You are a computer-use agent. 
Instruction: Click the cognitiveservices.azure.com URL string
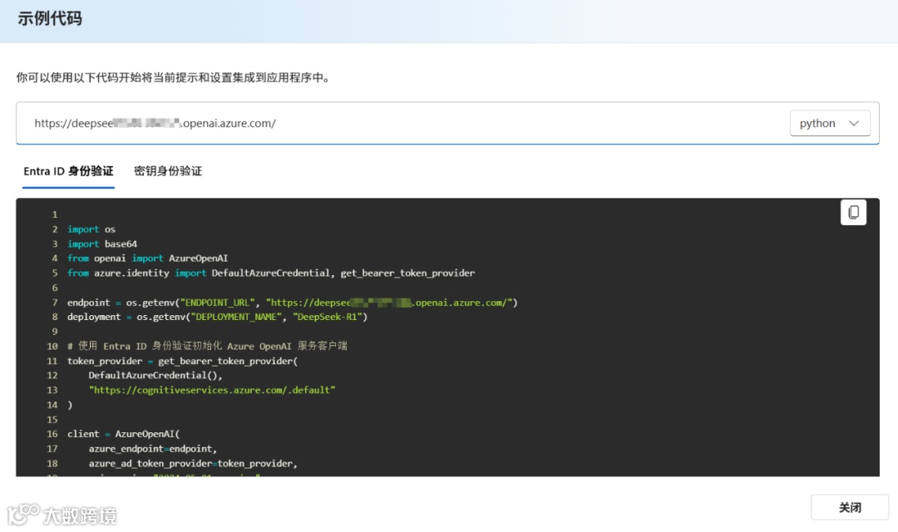pyautogui.click(x=212, y=390)
